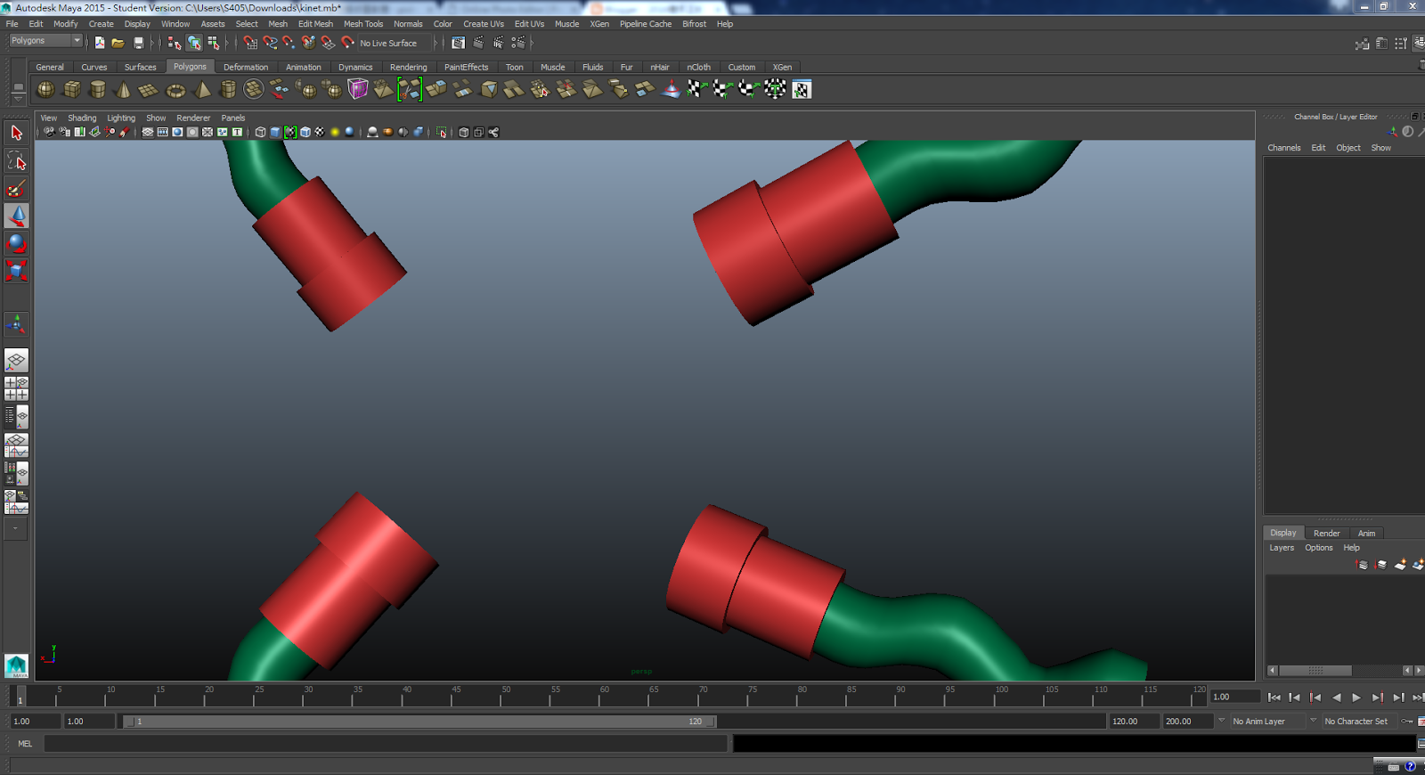
Task: Click the four-view layout icon
Action: (16, 388)
